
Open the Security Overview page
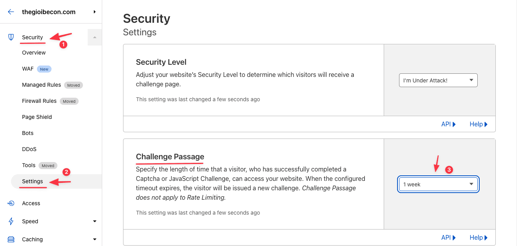33,52
